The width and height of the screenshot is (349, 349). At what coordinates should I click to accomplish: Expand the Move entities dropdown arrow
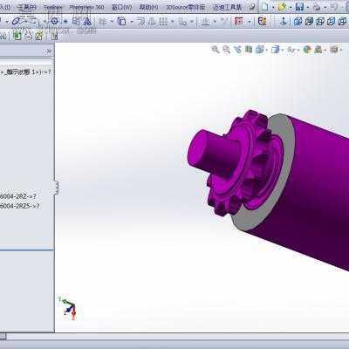pos(192,22)
